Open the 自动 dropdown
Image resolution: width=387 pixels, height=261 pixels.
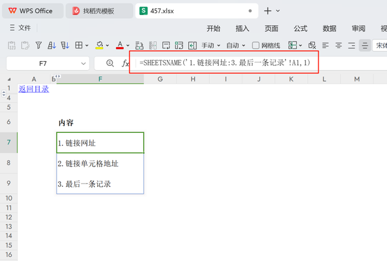point(236,45)
